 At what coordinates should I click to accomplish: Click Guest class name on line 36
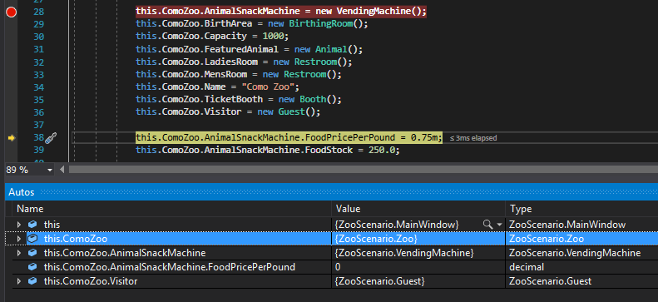[291, 112]
